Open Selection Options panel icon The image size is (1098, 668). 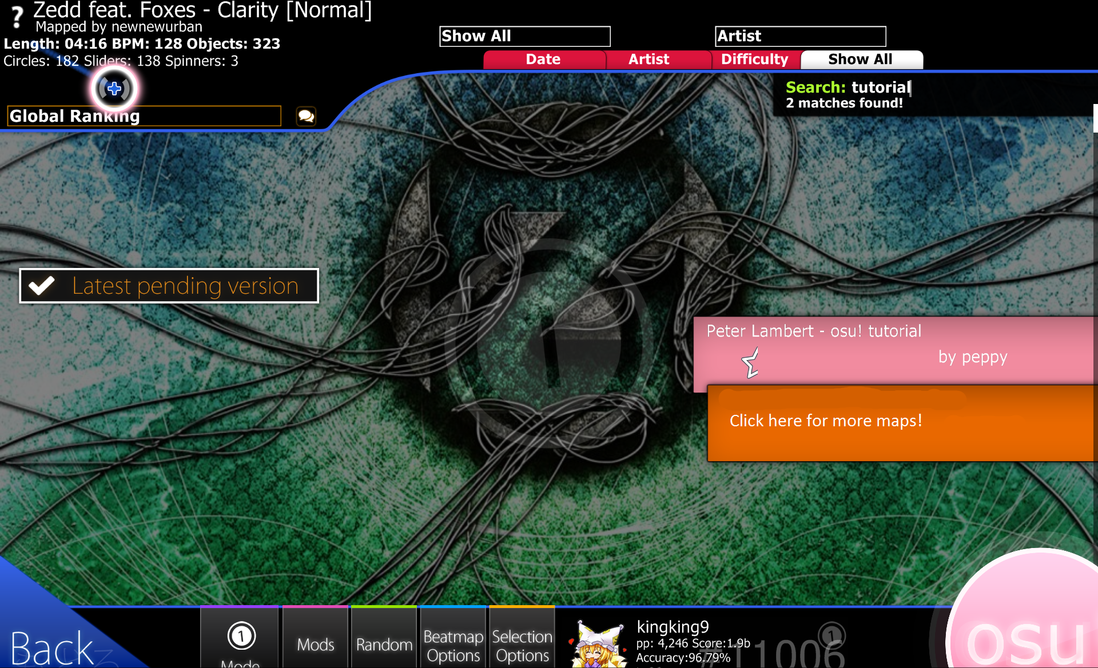coord(523,645)
